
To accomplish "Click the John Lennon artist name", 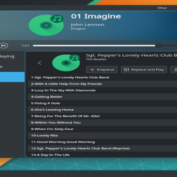I will pos(88,25).
